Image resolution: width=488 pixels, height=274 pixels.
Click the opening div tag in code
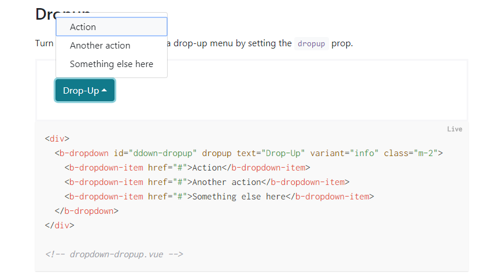pos(57,139)
